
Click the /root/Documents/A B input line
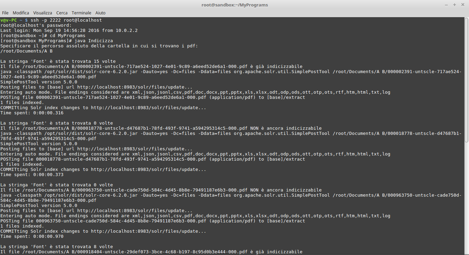(26, 51)
